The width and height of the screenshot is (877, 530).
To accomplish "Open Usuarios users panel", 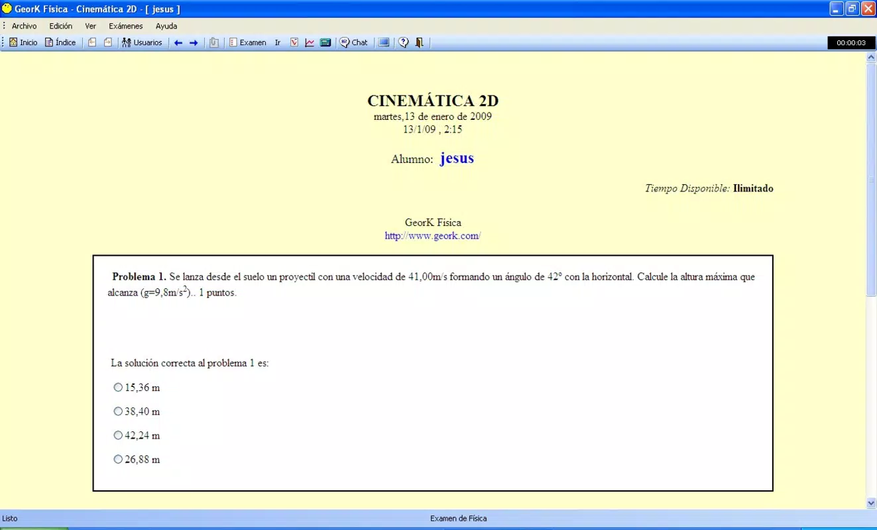I will pos(142,42).
